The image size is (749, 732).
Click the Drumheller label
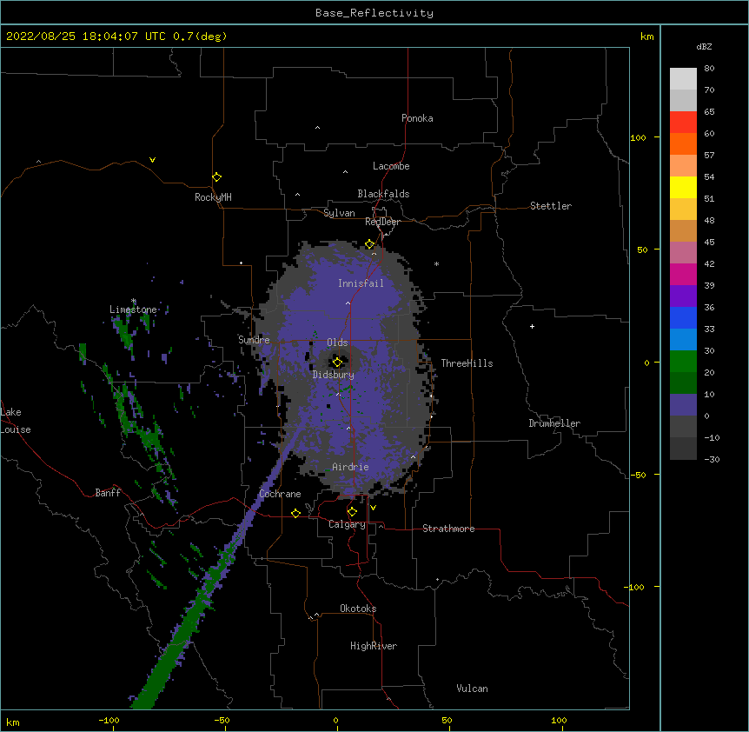(x=554, y=423)
